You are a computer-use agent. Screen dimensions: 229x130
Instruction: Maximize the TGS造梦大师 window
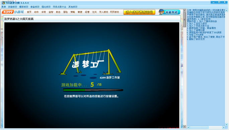coord(219,2)
